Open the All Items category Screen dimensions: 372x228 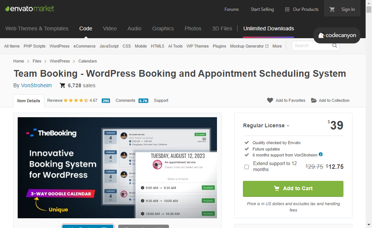[12, 46]
